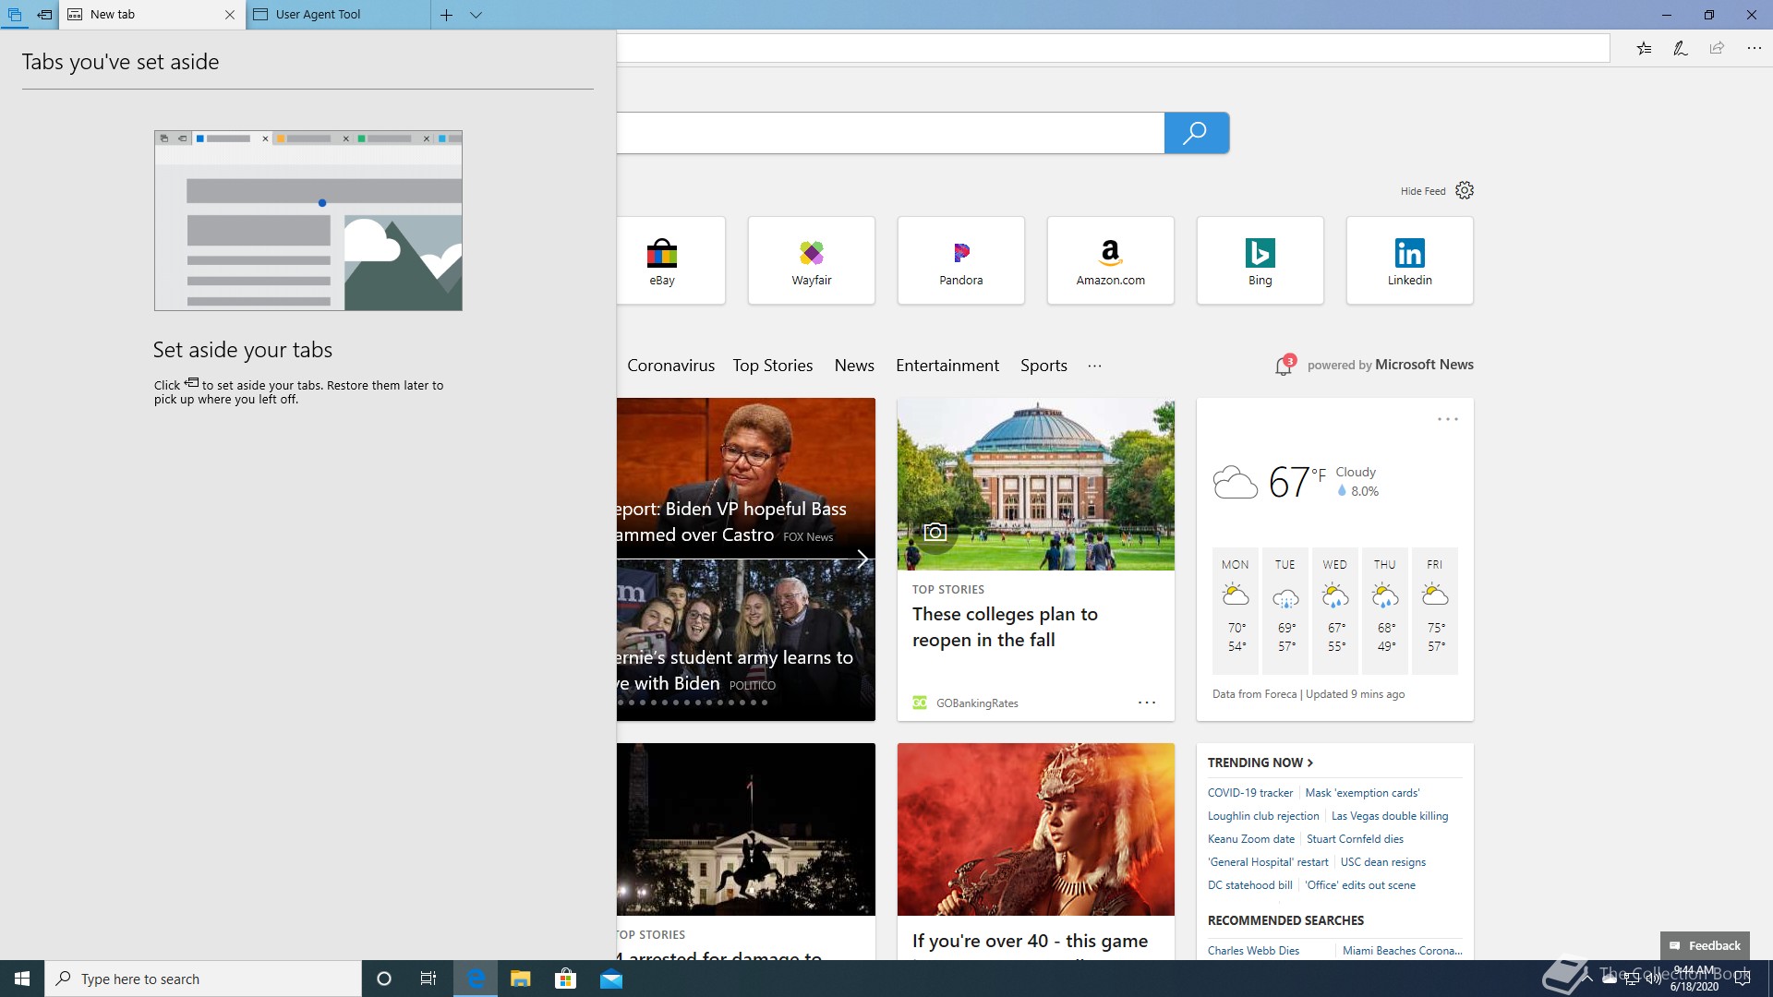Open the Keanu Zoom date link

1250,839
